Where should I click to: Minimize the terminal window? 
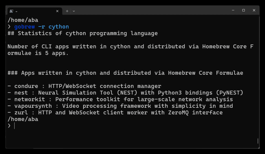coord(233,10)
